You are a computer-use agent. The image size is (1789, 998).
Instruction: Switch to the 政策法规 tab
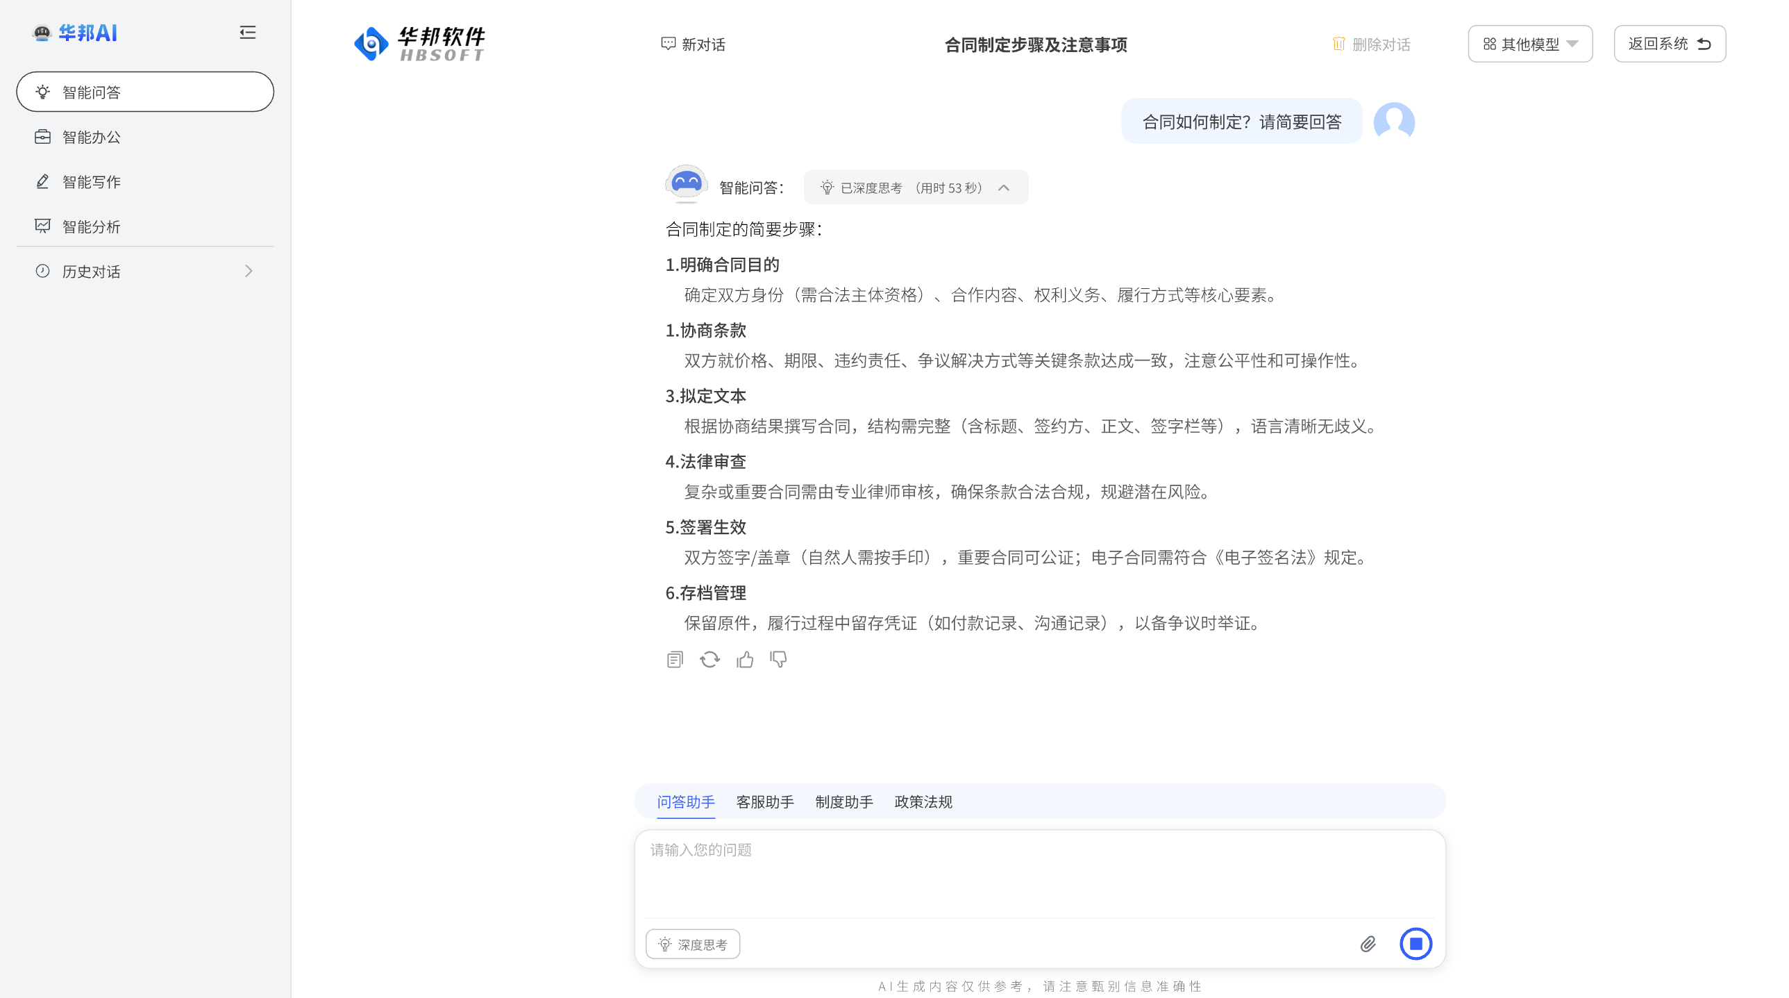923,802
